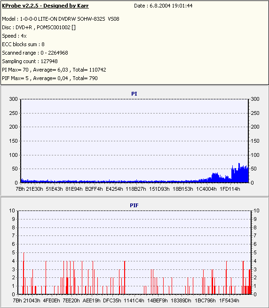Image resolution: width=269 pixels, height=308 pixels.
Task: Click the Scanned range : 0 - 2264968 line
Action: (x=35, y=53)
